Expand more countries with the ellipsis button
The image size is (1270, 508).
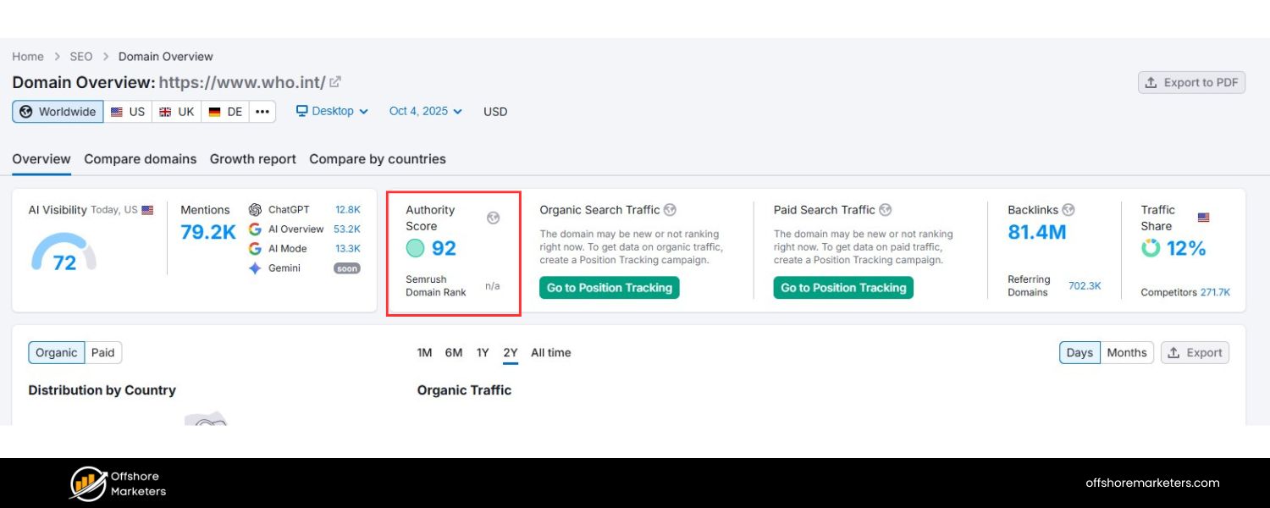[x=262, y=112]
